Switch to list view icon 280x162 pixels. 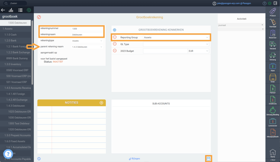click(x=20, y=10)
